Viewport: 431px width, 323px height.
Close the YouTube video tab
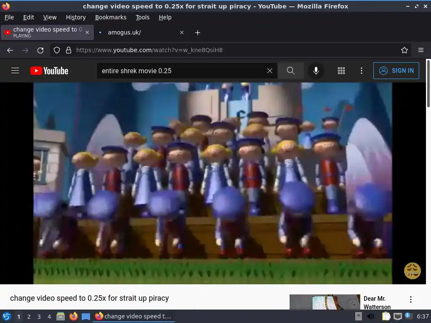(x=87, y=32)
